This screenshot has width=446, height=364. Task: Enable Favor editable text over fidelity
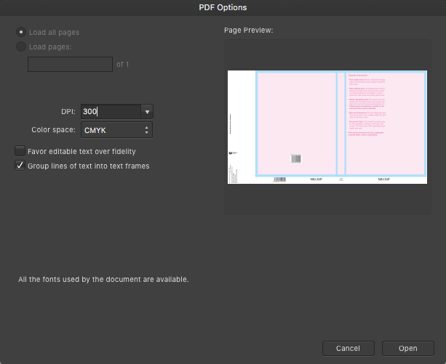tap(20, 151)
